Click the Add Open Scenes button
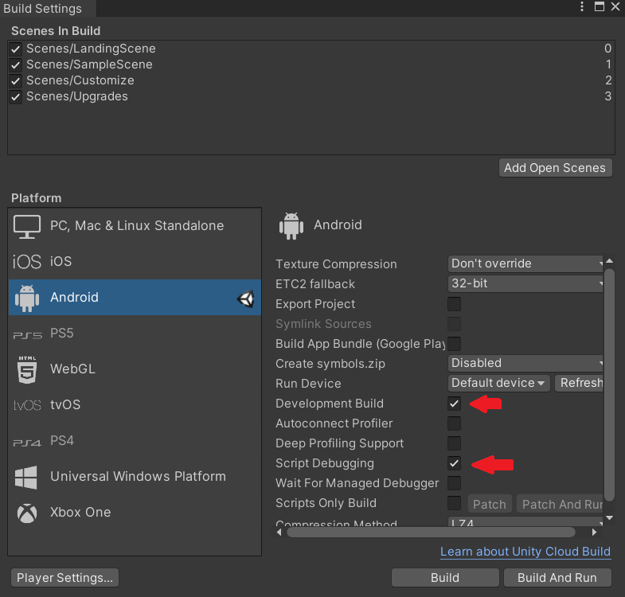The height and width of the screenshot is (597, 625). coord(555,168)
